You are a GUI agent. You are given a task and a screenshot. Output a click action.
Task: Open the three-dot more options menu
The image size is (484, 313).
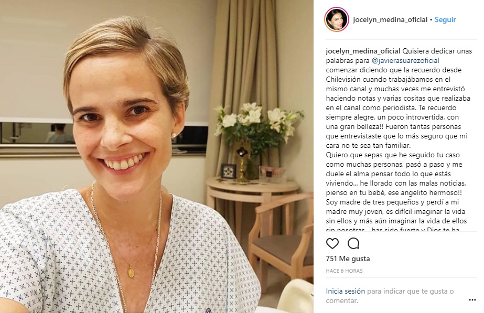[x=472, y=300]
